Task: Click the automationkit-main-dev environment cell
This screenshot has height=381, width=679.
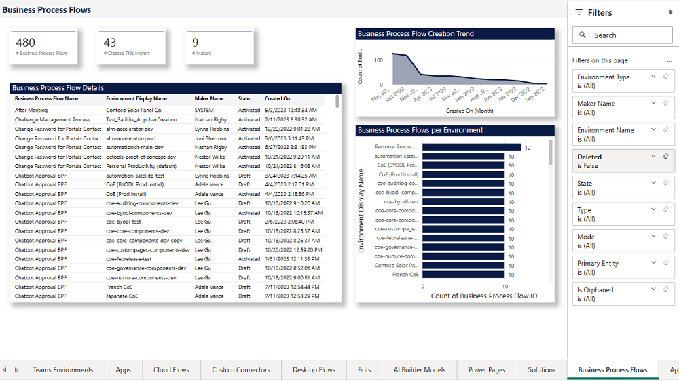Action: 134,147
